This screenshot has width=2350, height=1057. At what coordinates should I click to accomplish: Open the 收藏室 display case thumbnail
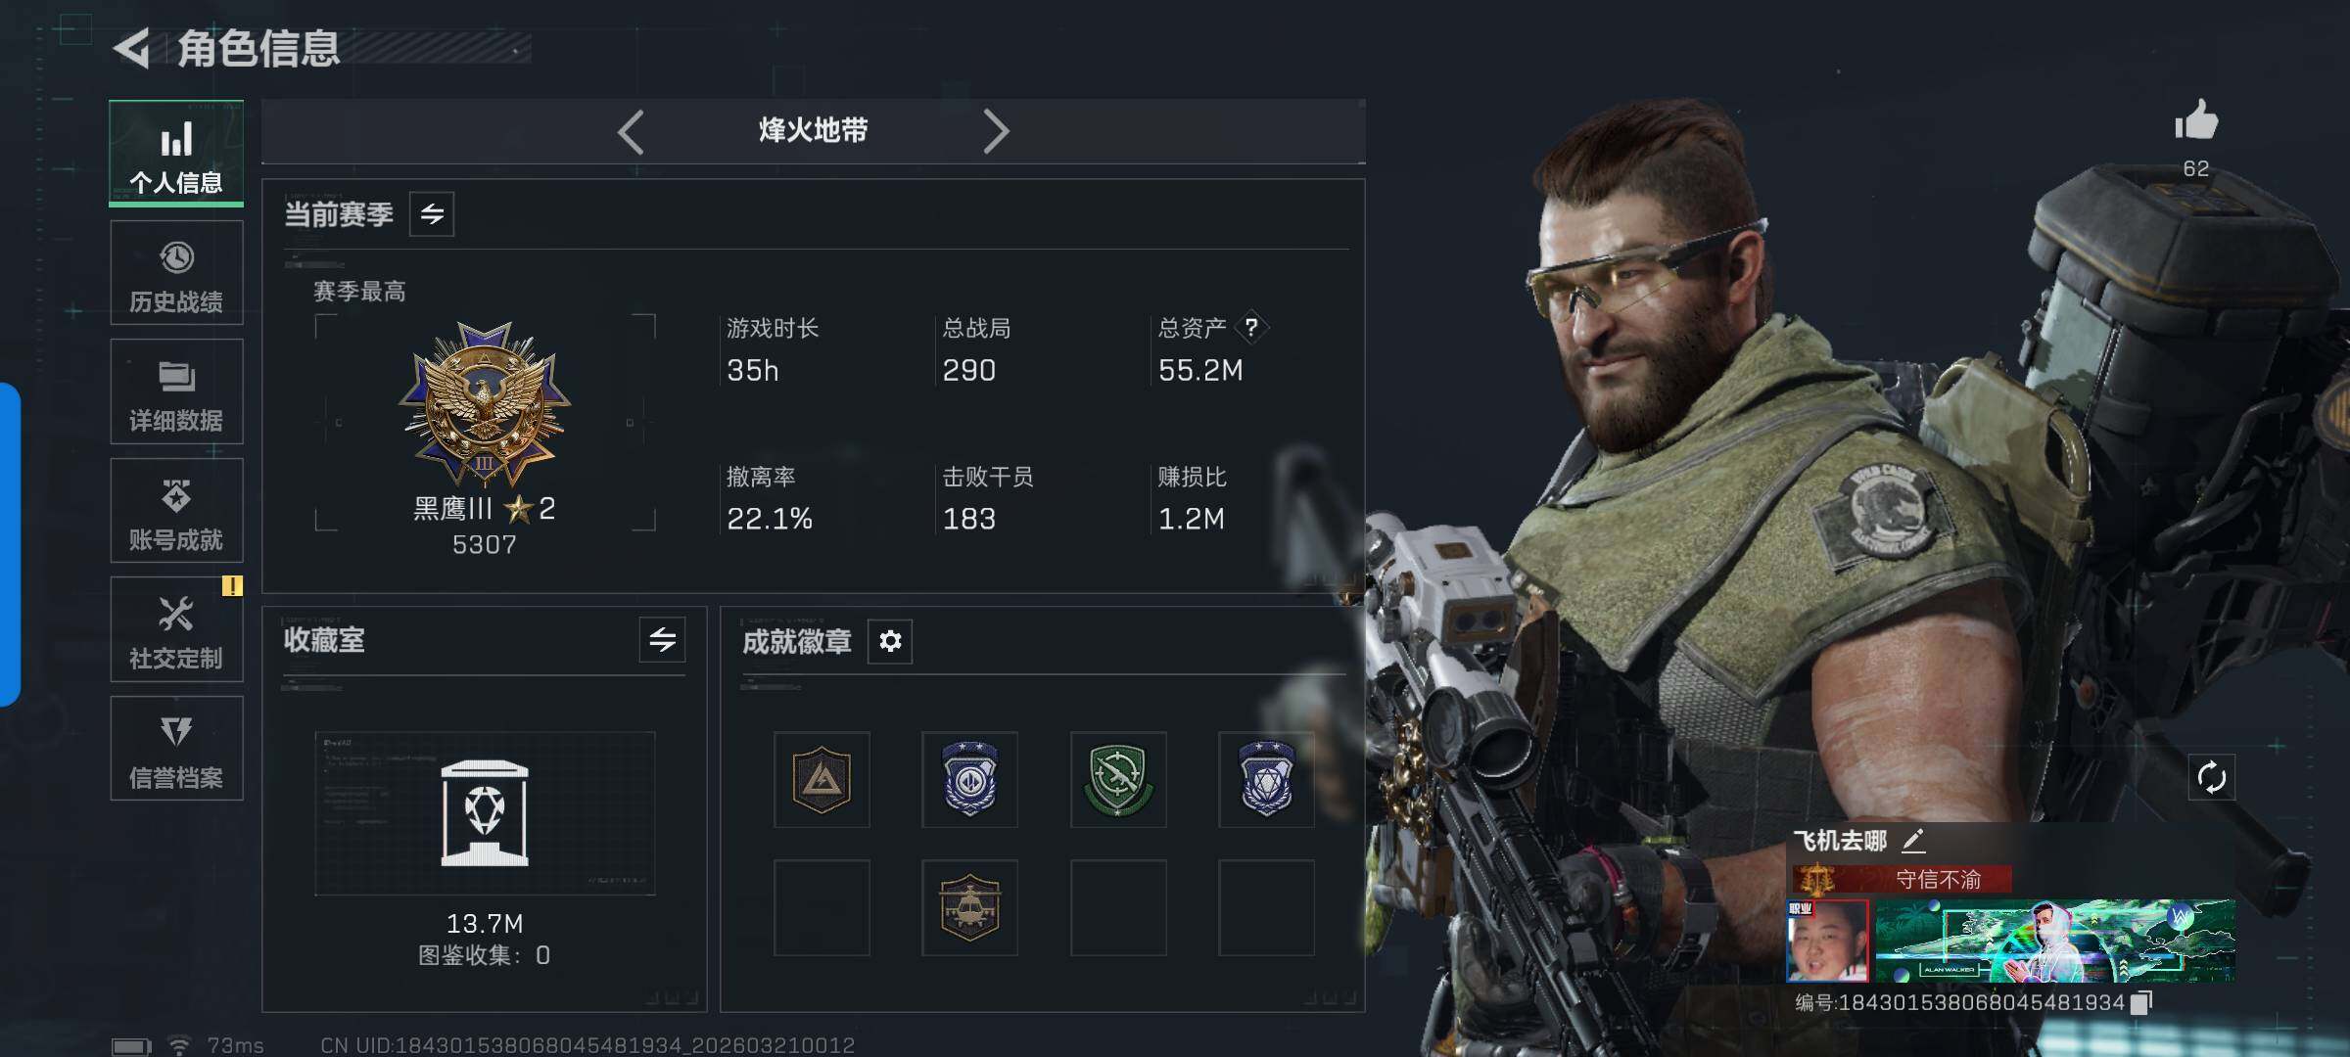tap(485, 813)
